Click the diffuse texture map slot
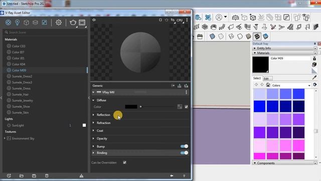Viewport: 321px width, 181px height. point(180,107)
